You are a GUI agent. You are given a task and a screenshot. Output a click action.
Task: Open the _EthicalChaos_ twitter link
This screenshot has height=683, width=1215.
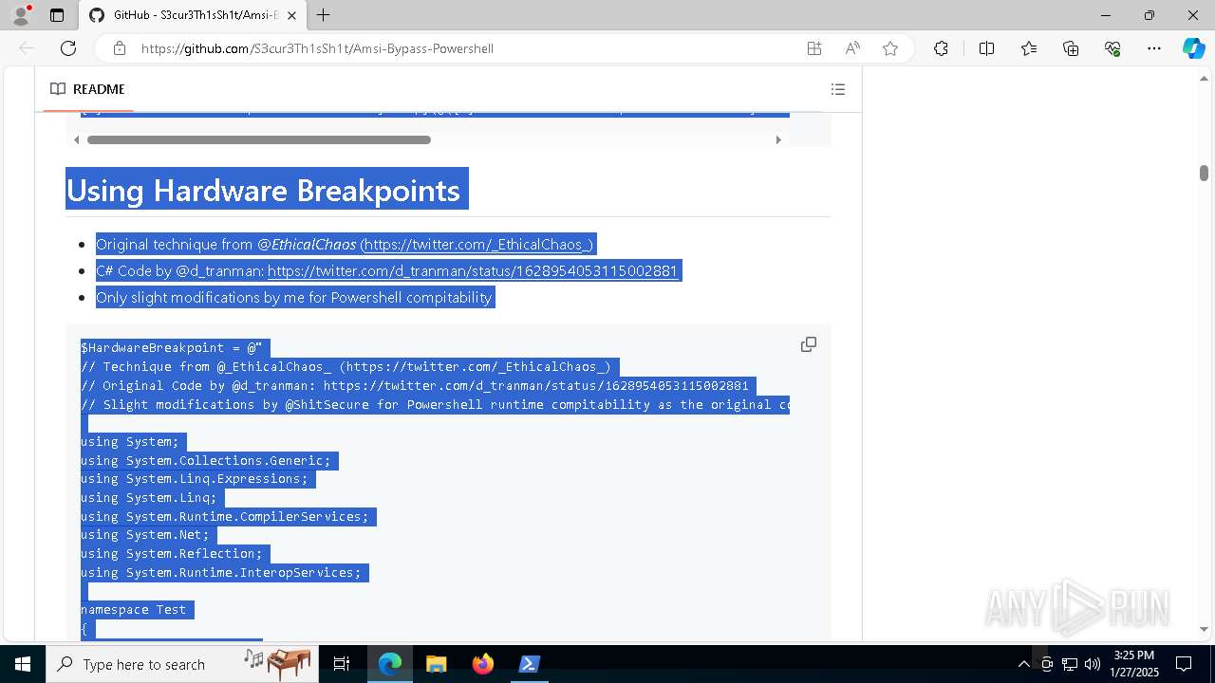click(477, 245)
